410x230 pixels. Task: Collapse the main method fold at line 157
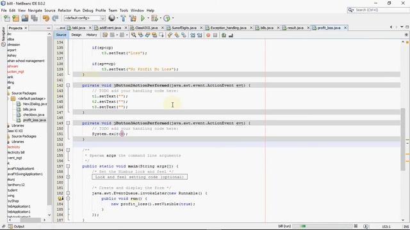[68, 166]
